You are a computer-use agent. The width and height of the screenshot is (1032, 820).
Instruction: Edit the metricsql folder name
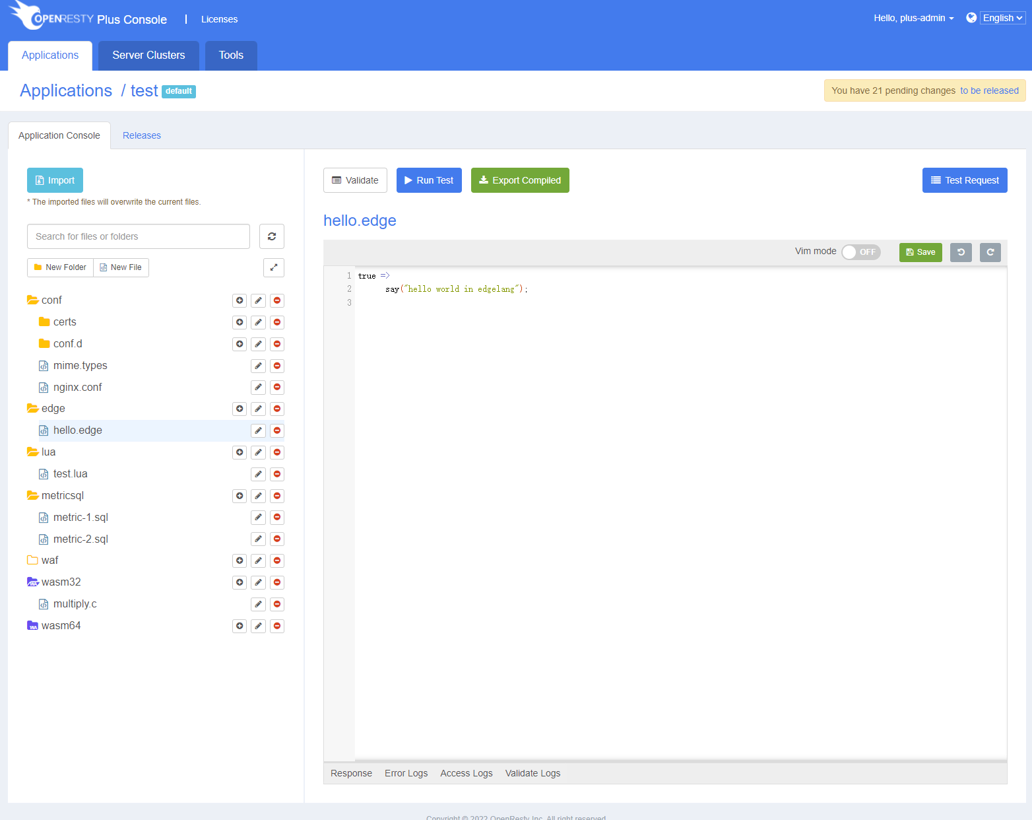(259, 496)
